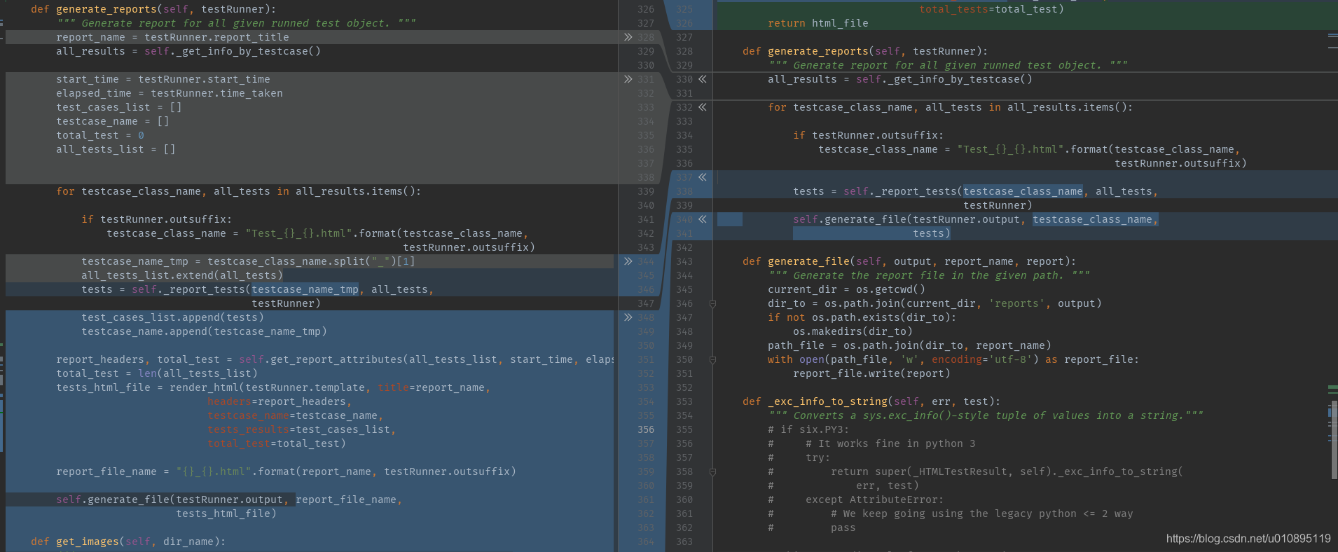Click '# if six.PY3:' comment line
The height and width of the screenshot is (552, 1338).
pyautogui.click(x=808, y=429)
